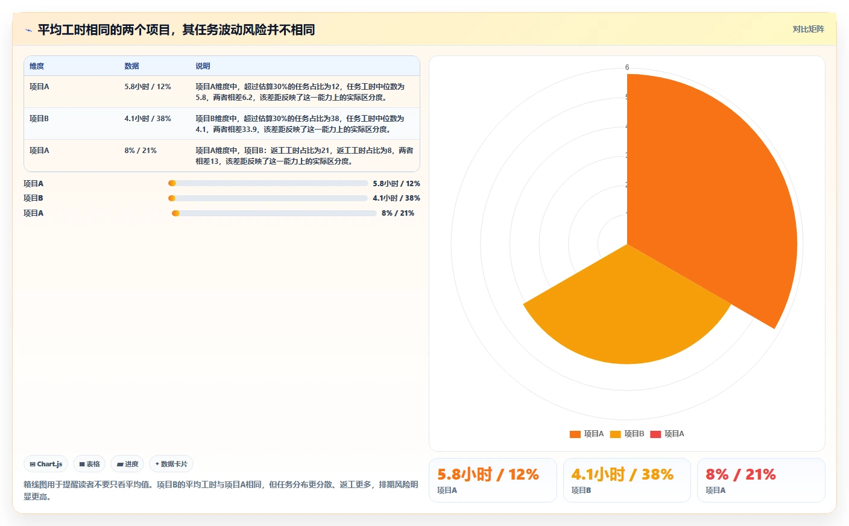Screen dimensions: 849x526
Task: Click the 数据 column header
Action: (131, 66)
